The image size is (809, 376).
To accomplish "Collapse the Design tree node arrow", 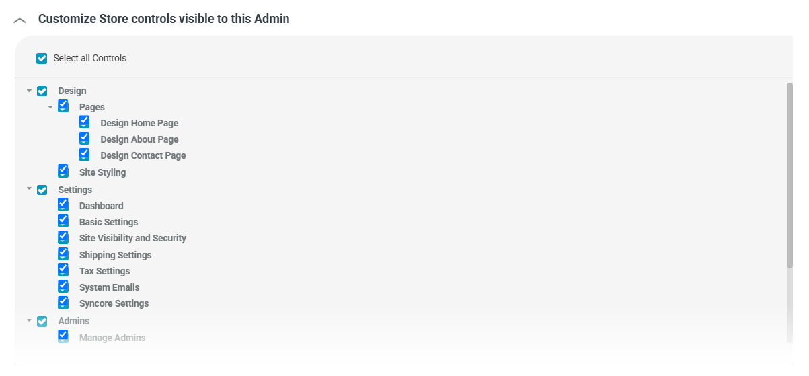I will click(x=29, y=91).
